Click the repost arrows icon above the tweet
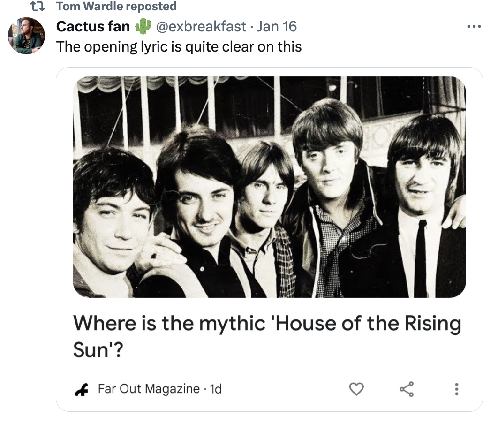This screenshot has height=424, width=498. [38, 7]
